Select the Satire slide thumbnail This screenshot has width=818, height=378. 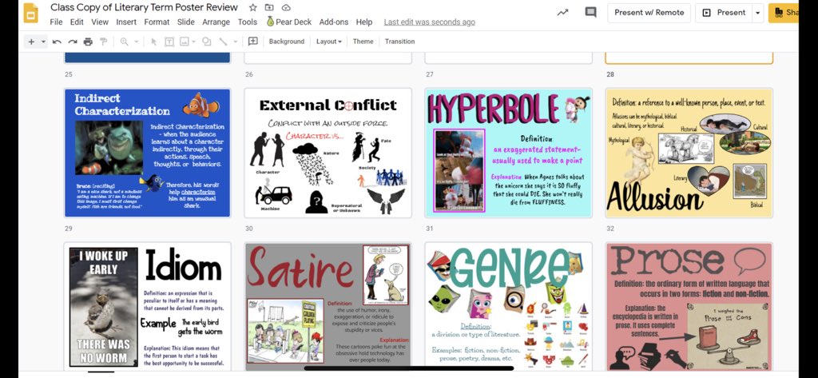tap(328, 306)
